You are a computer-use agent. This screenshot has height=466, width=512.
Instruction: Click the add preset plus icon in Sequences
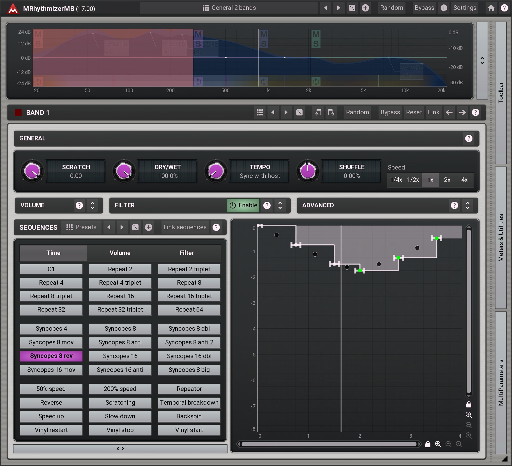pos(149,227)
